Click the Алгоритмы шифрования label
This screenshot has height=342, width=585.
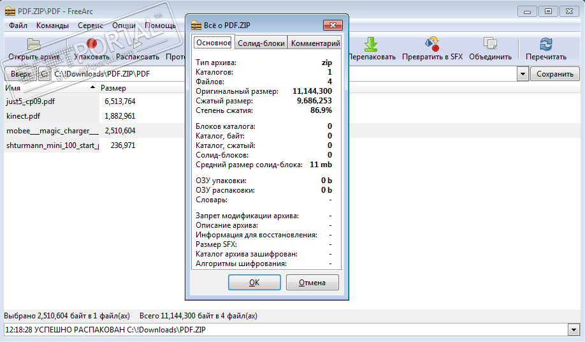click(x=241, y=264)
